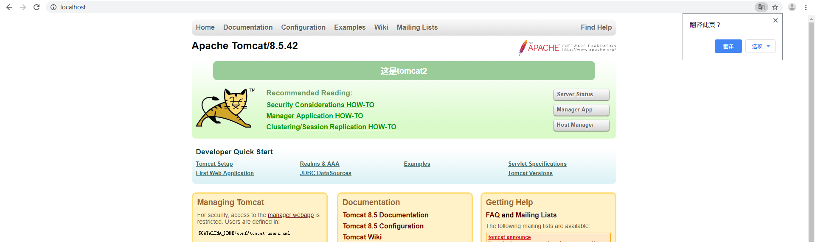Open Tomcat 8.5 Configuration link
The width and height of the screenshot is (815, 242).
tap(383, 226)
